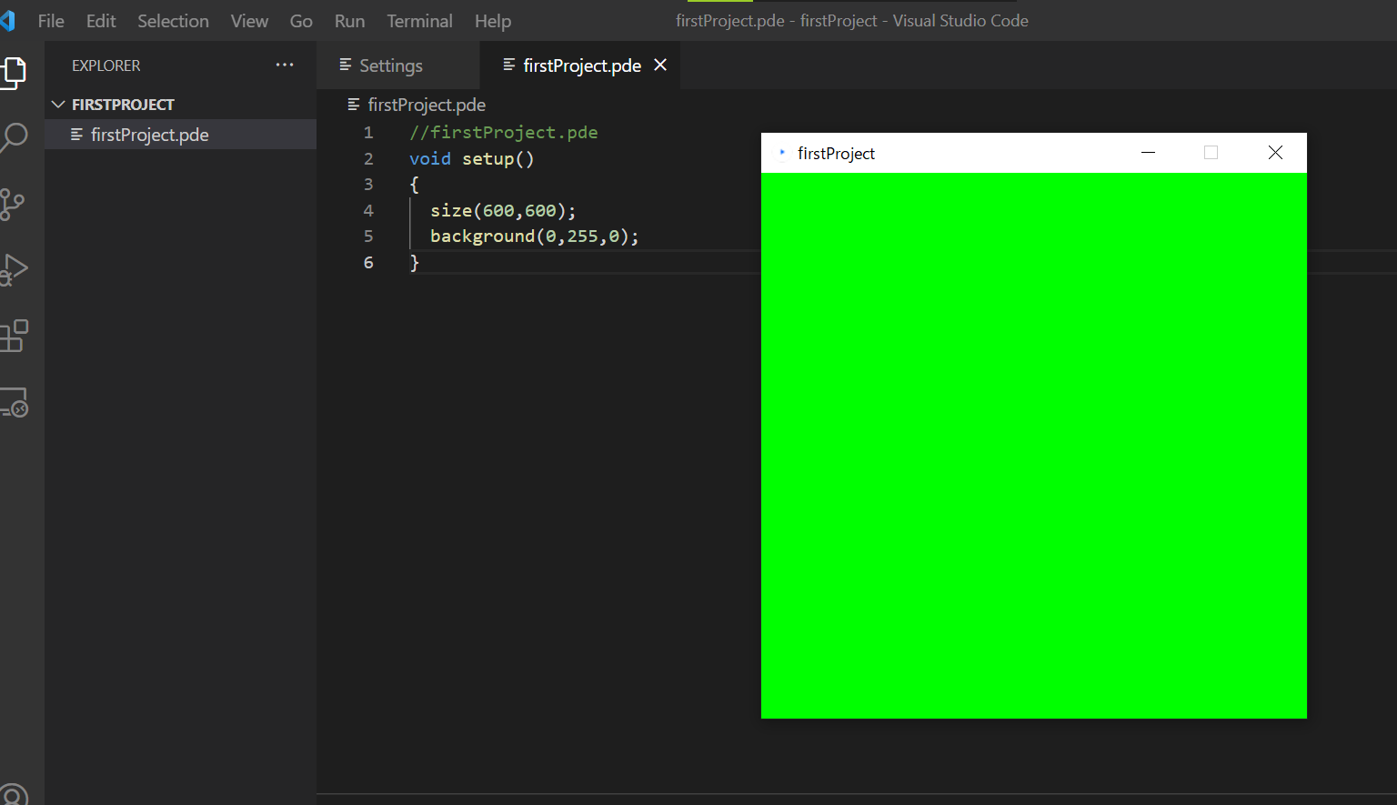Click the Visual Studio Code logo
The width and height of the screenshot is (1397, 805).
tap(10, 20)
